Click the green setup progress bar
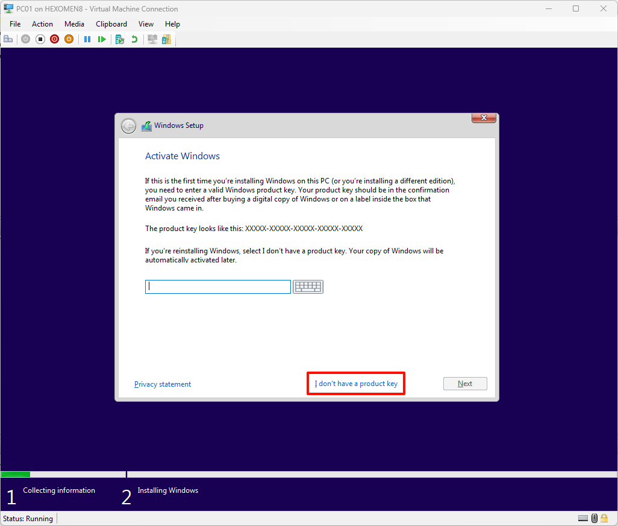 [16, 474]
